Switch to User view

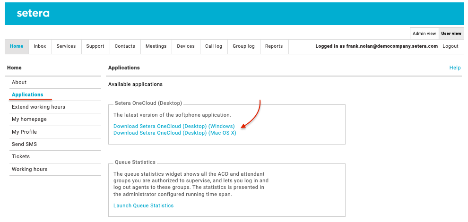[x=451, y=34]
